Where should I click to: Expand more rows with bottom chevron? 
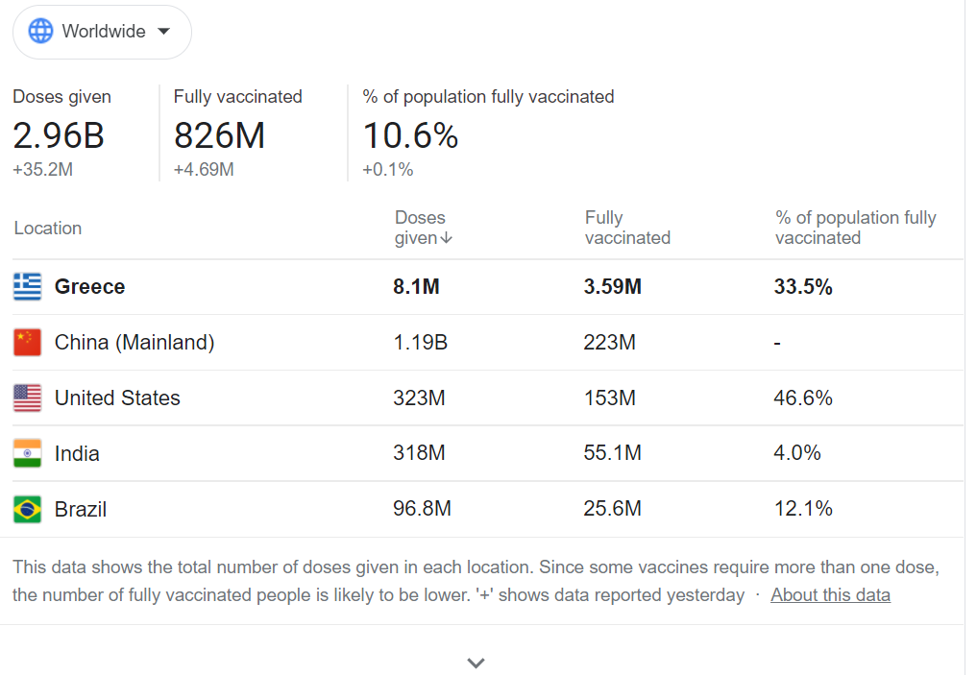tap(476, 663)
